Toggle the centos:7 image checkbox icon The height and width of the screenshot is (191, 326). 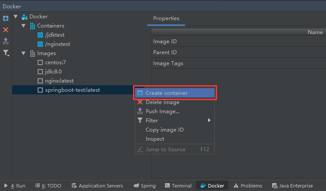(40, 63)
